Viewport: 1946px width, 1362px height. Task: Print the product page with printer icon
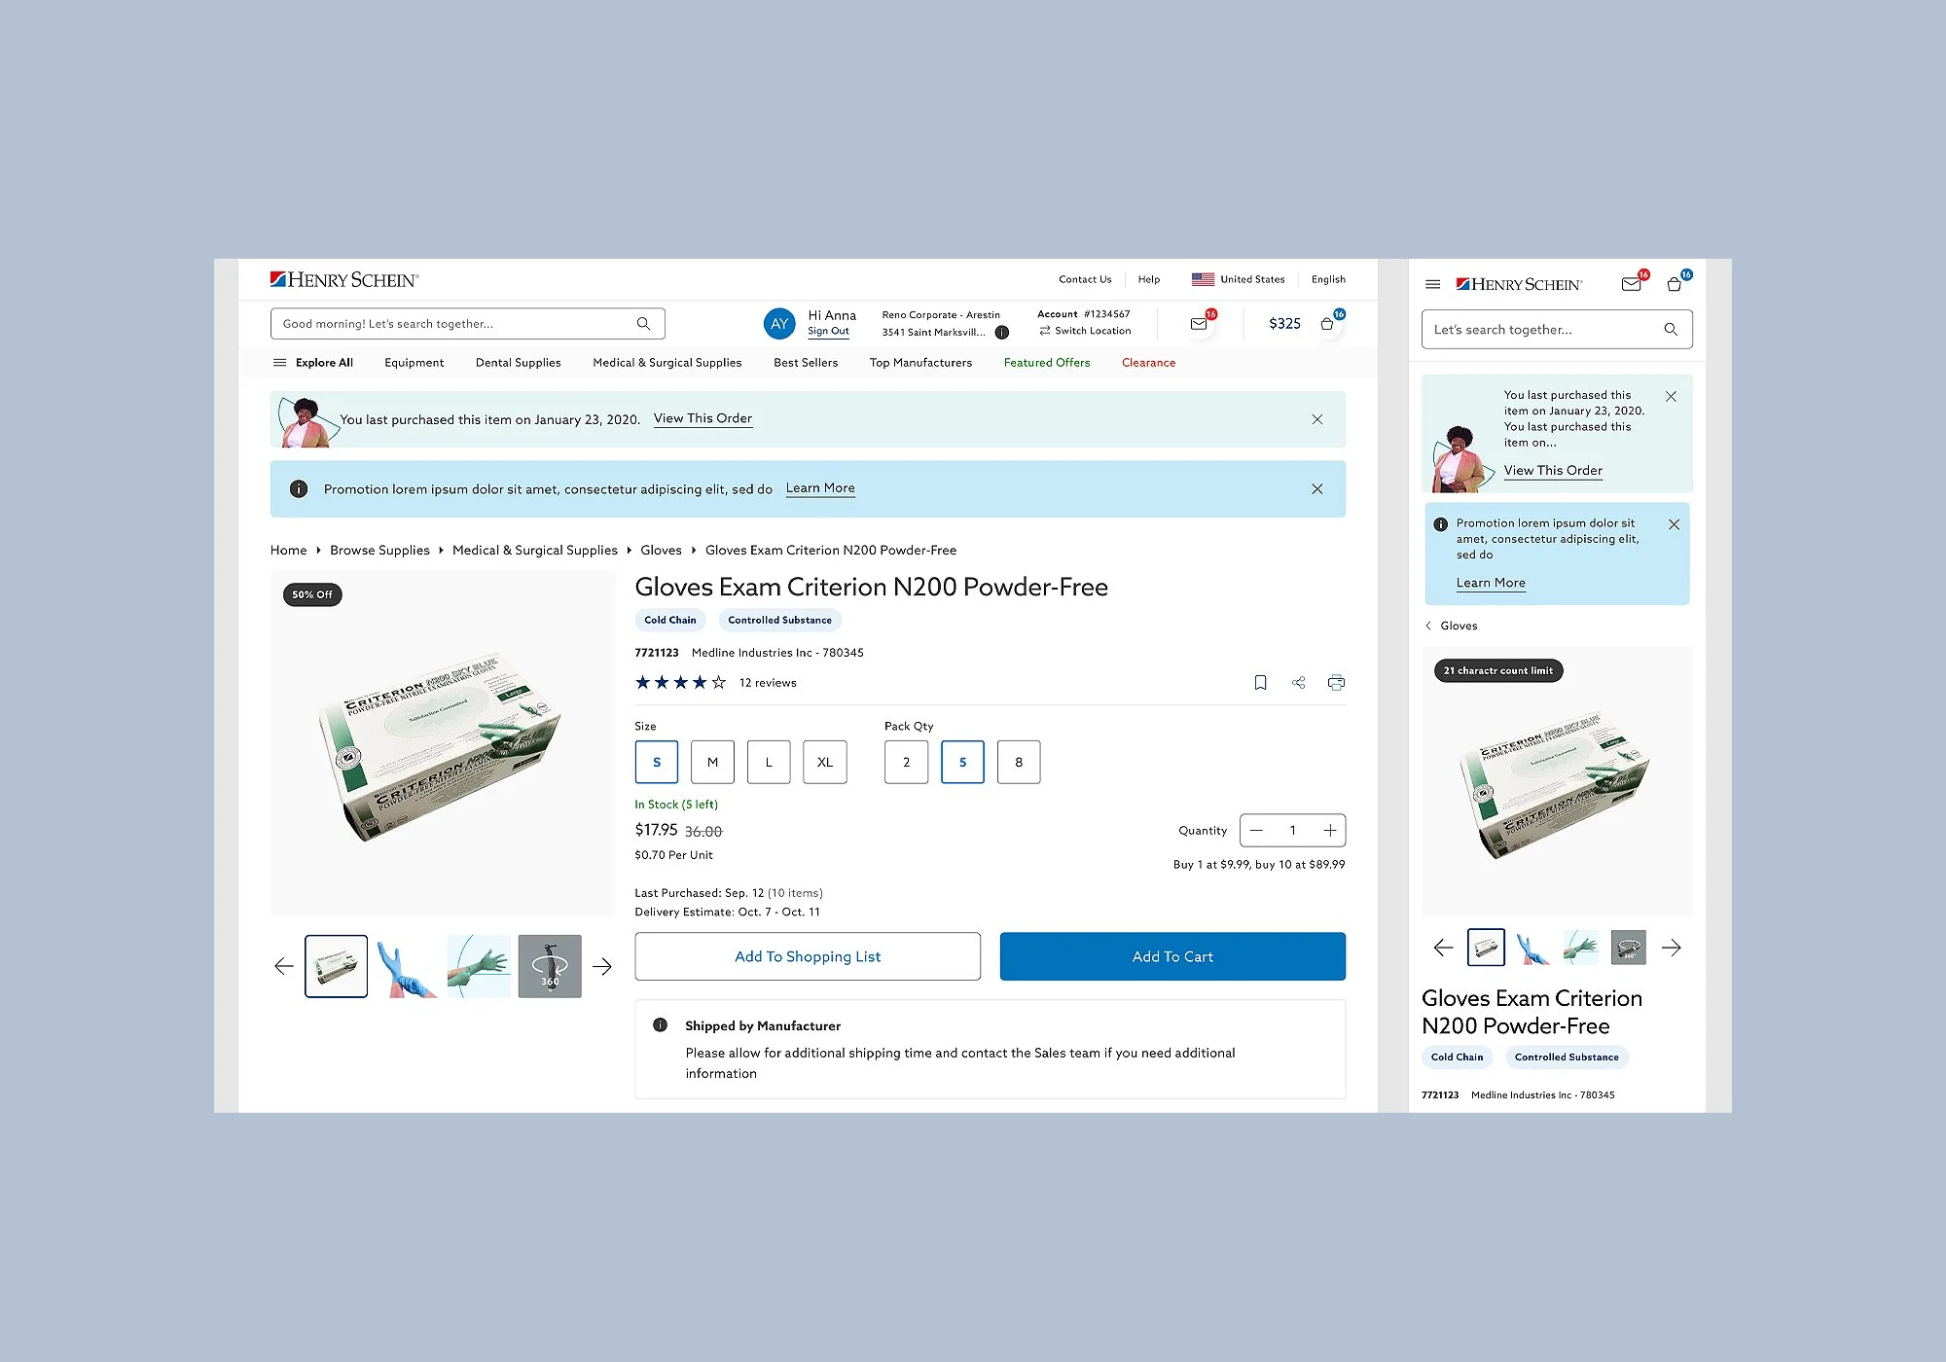(x=1336, y=683)
